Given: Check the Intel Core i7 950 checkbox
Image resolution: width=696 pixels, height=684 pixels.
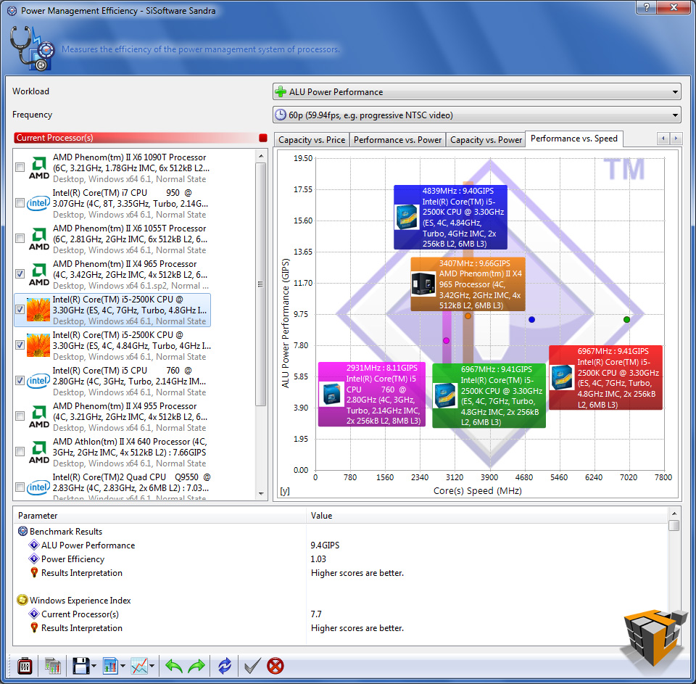Looking at the screenshot, I should (x=20, y=202).
